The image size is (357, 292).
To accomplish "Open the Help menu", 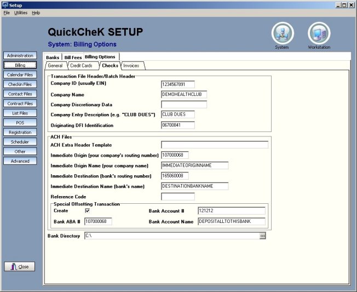I will [36, 13].
